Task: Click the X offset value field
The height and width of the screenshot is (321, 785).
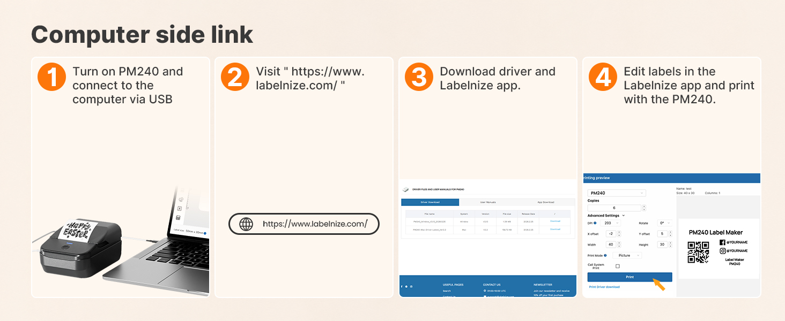Action: tap(611, 234)
